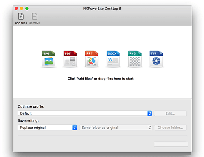
Task: Click the blank button at bottom right
Action: (x=171, y=144)
